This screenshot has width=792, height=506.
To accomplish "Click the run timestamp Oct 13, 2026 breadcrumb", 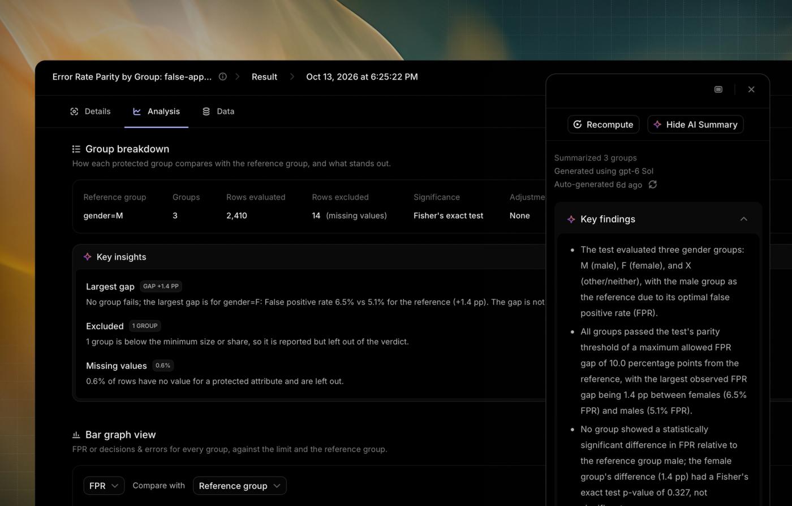I will point(362,77).
